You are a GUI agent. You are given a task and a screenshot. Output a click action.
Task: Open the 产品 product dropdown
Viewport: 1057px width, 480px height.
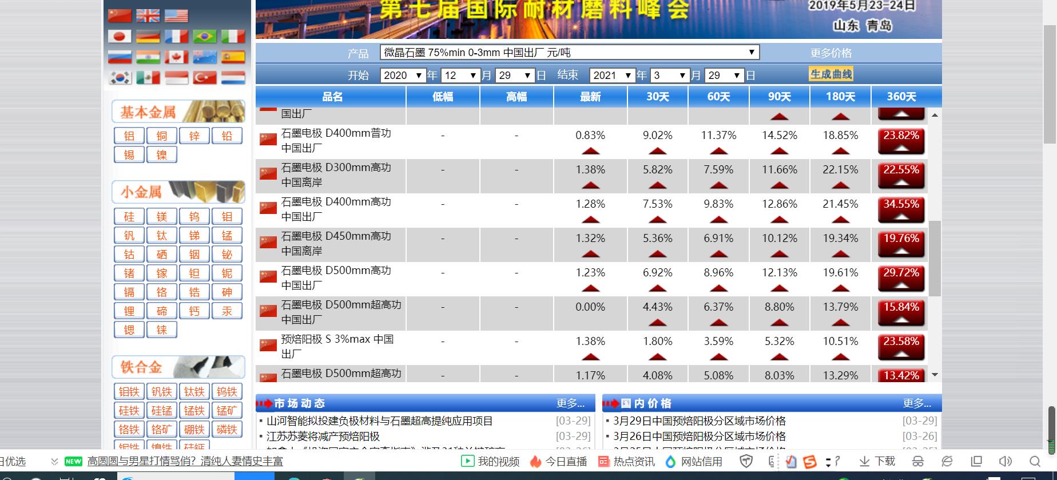[570, 53]
